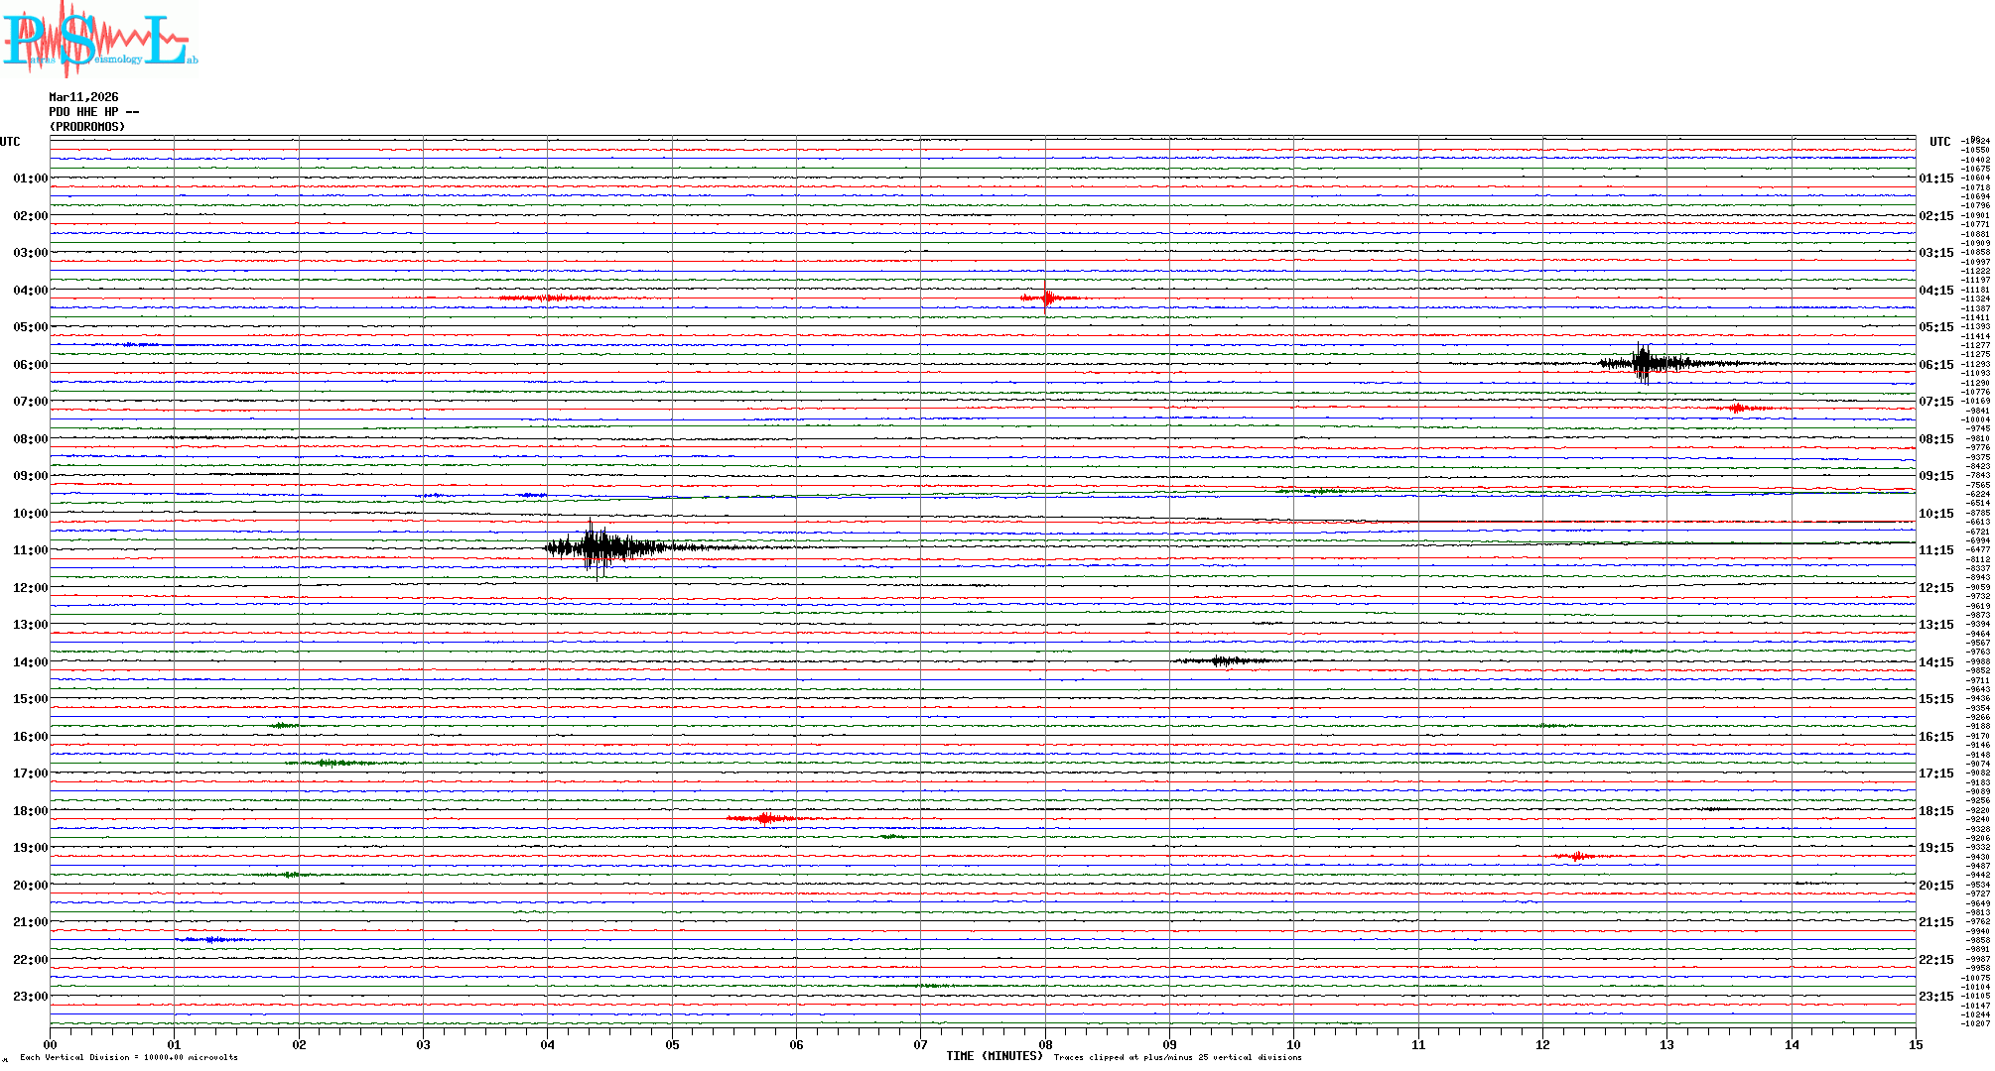The height and width of the screenshot is (1071, 1995).
Task: Click the PSL seismology lab logo
Action: coord(99,40)
